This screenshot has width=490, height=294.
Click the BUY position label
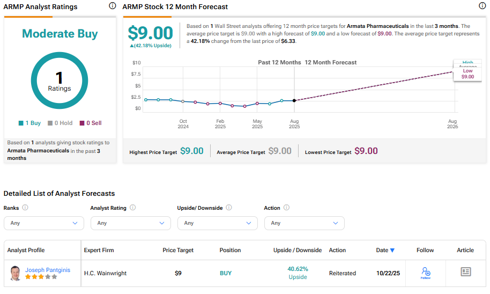(226, 273)
